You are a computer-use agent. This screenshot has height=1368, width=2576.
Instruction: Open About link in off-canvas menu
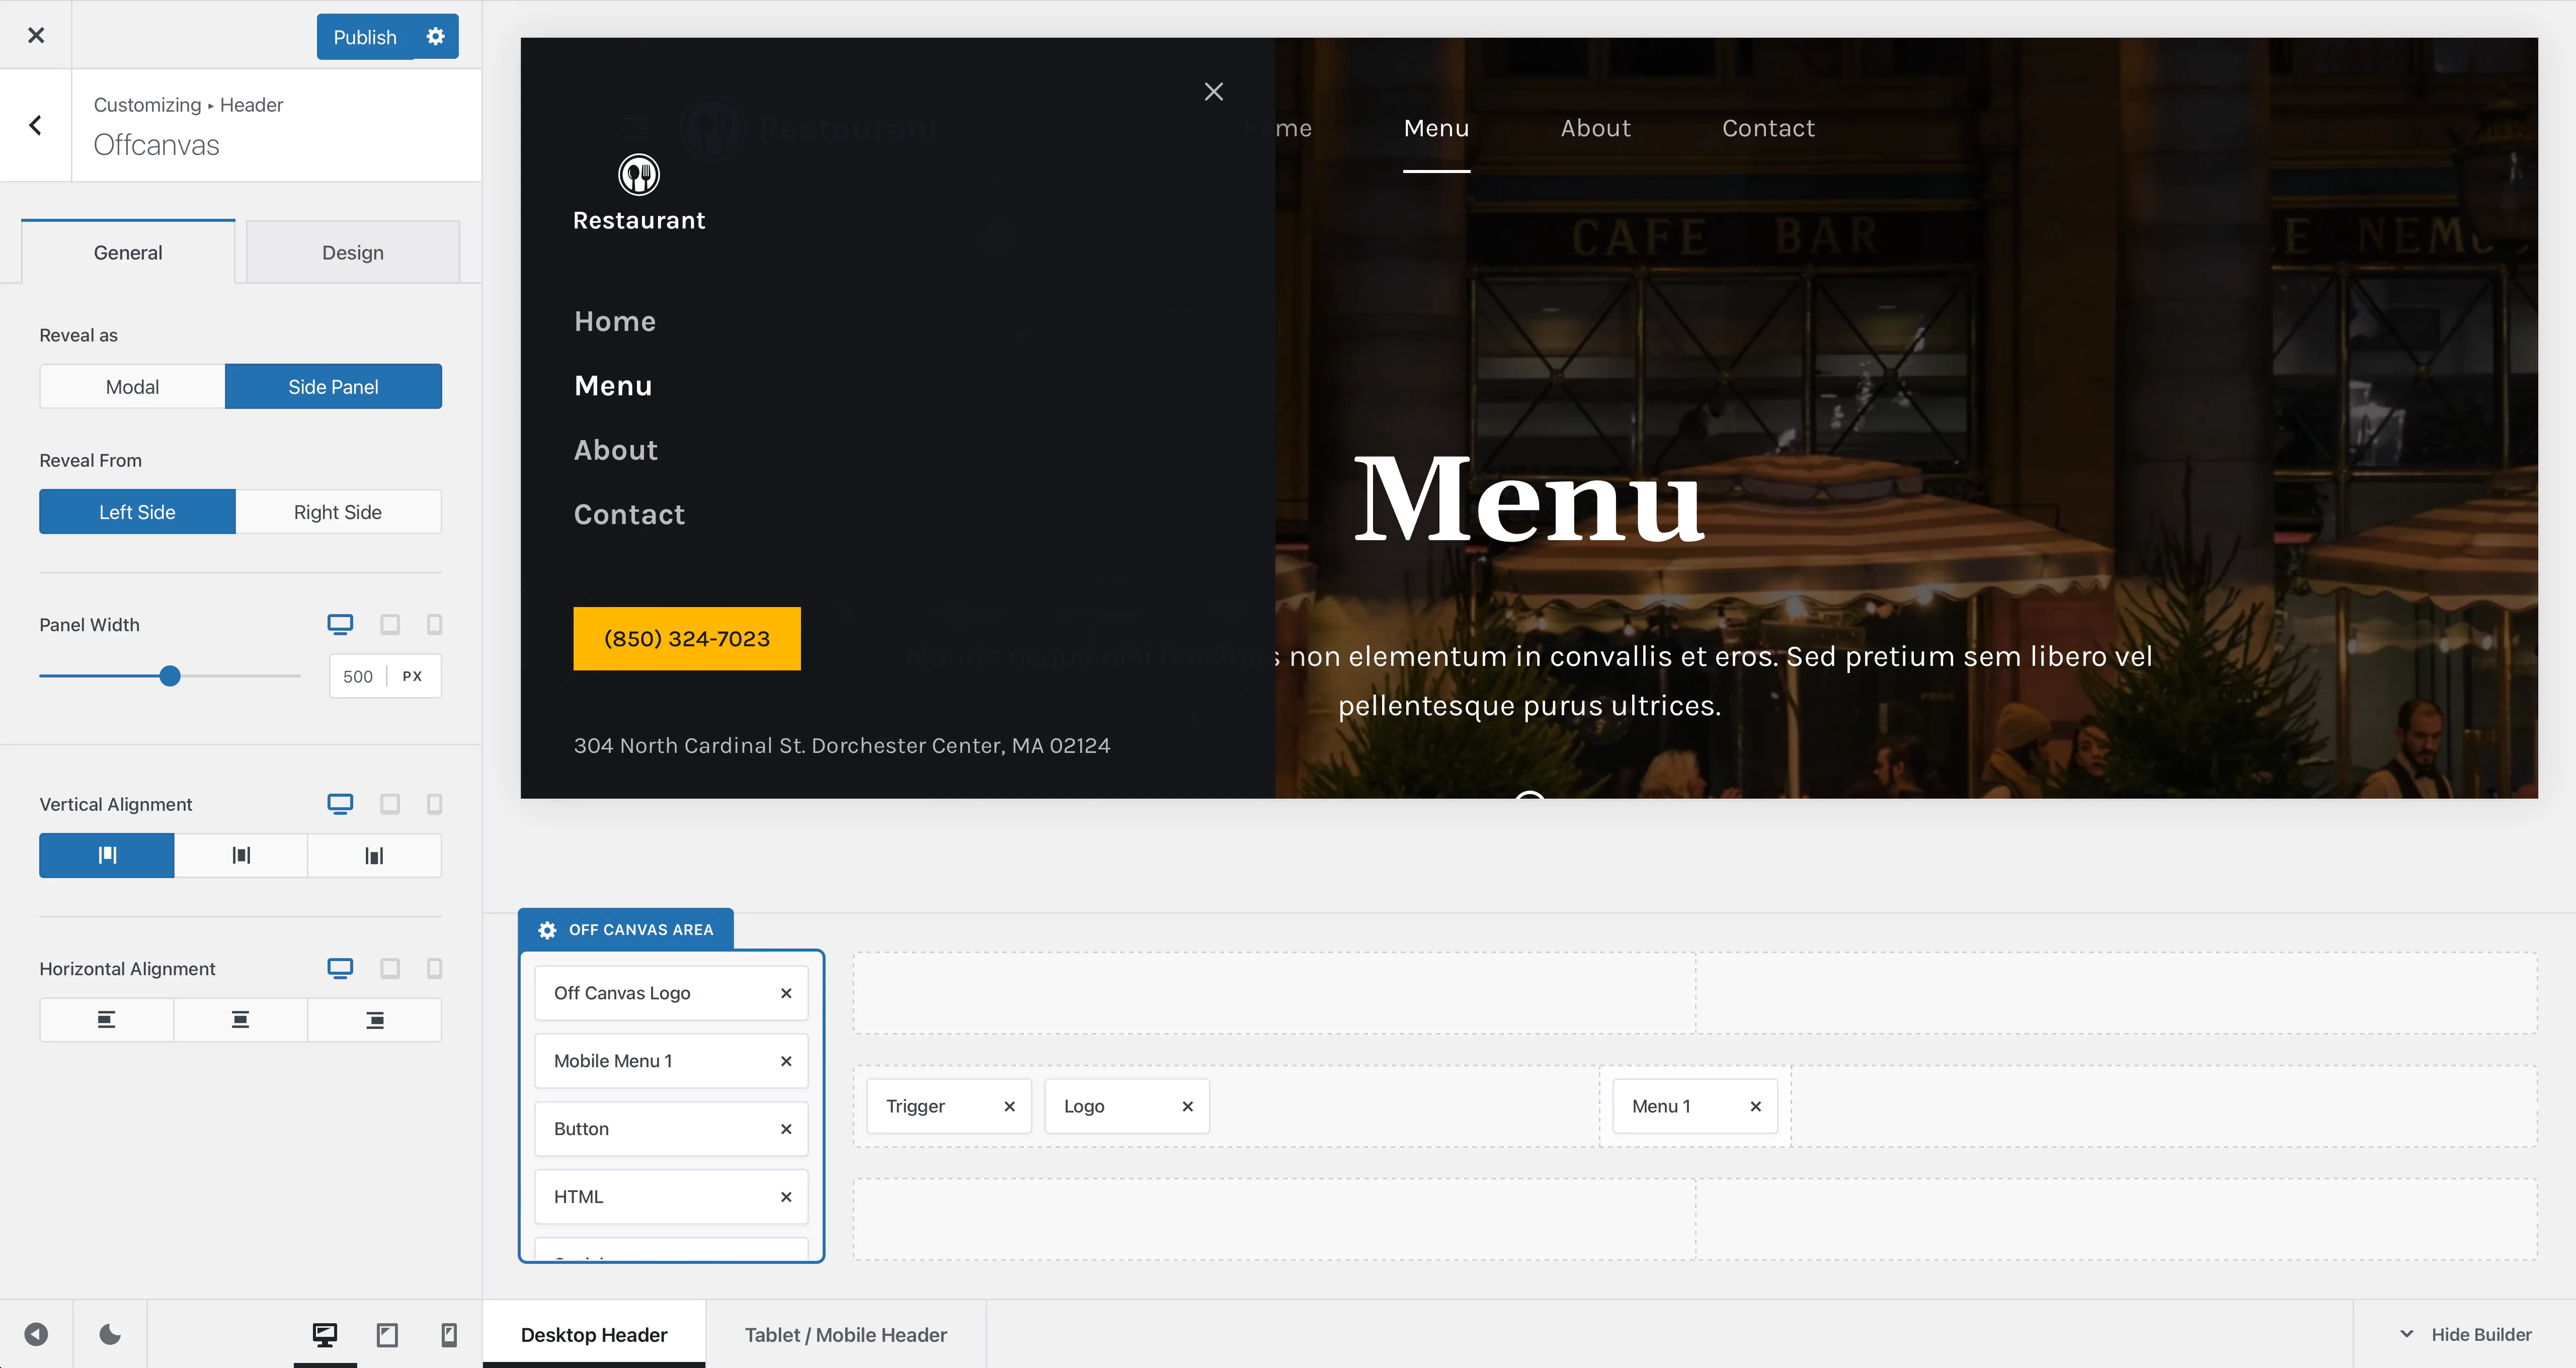pos(616,450)
